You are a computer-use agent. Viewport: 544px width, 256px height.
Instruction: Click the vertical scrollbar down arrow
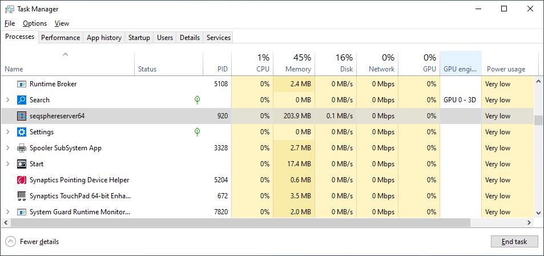pos(538,212)
